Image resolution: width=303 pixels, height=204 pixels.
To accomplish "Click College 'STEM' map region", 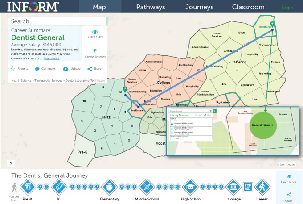I will point(143,71).
